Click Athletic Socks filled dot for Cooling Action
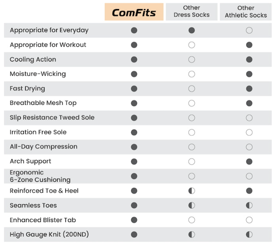The height and width of the screenshot is (245, 277). point(249,60)
